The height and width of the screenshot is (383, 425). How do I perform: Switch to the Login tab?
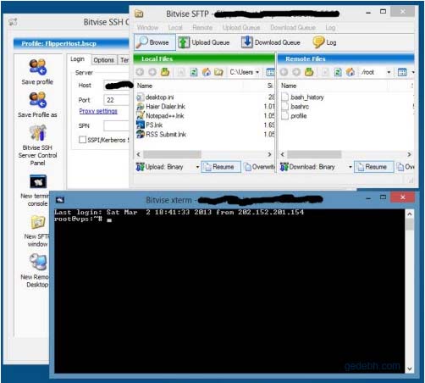click(x=78, y=59)
